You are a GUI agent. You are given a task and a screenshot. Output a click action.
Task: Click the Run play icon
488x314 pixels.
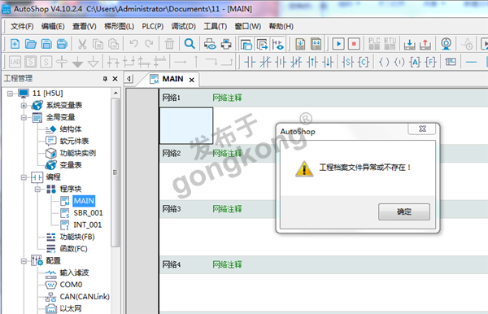click(338, 44)
